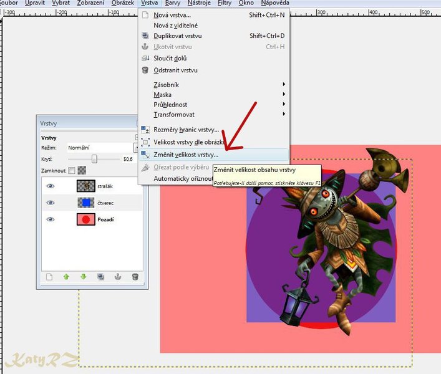
Task: Hide the Pozadí layer with eye icon
Action: [51, 219]
